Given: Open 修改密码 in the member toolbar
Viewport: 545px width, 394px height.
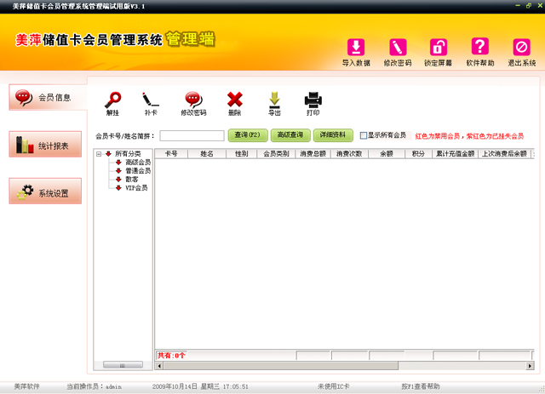Looking at the screenshot, I should [193, 100].
